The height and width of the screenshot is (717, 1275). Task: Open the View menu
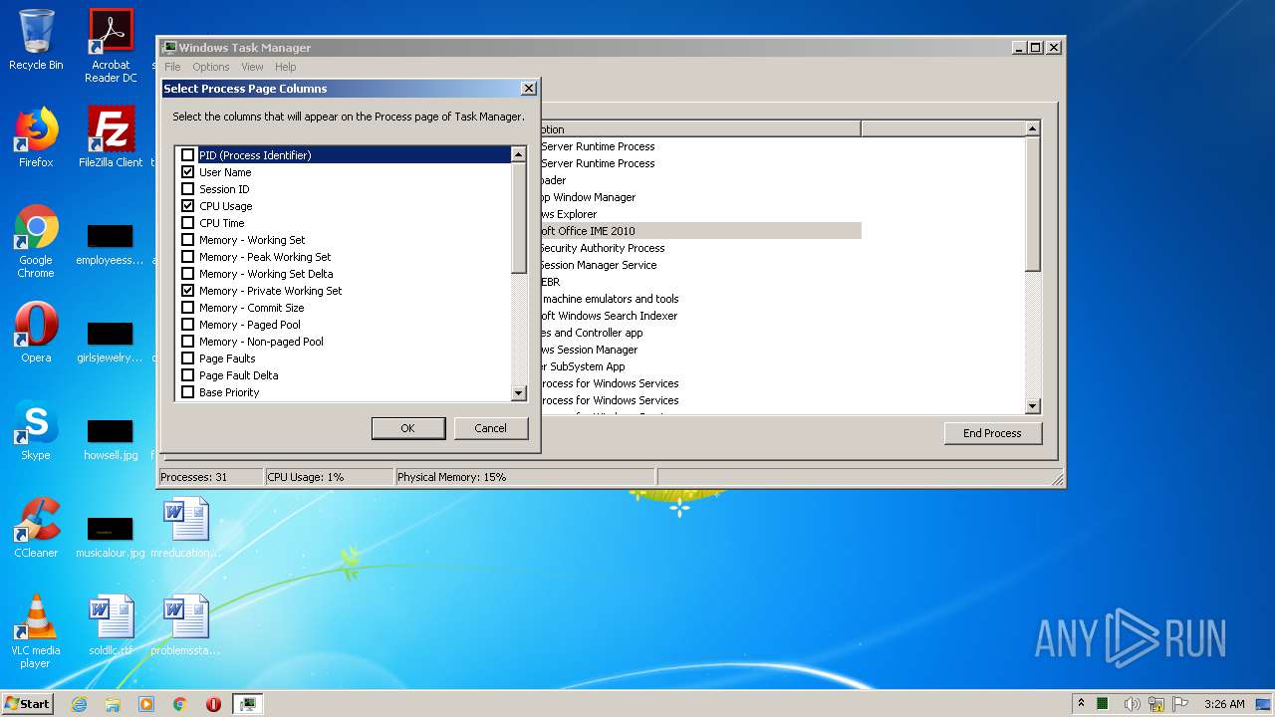[x=252, y=67]
